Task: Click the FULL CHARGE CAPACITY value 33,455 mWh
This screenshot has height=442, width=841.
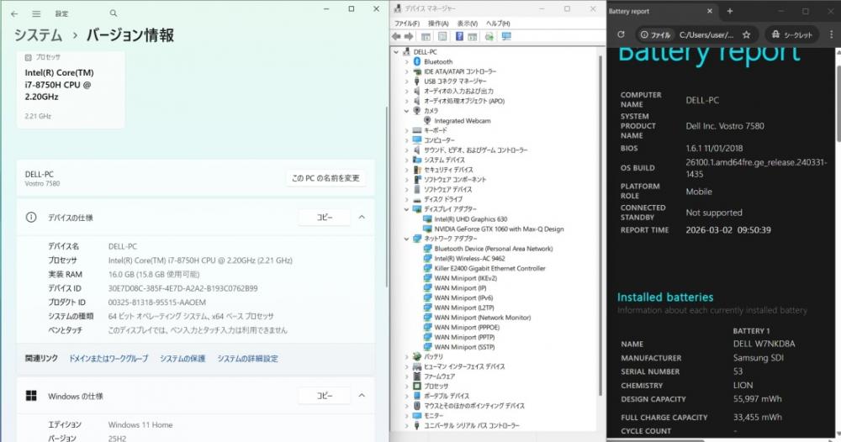Action: pos(758,417)
